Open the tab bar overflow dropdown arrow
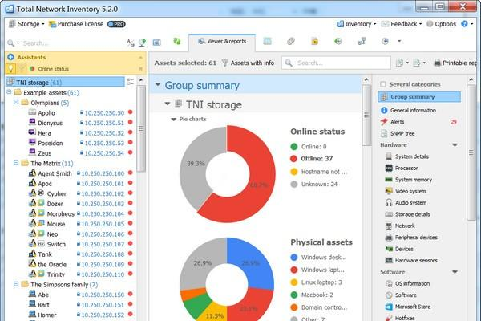This screenshot has width=481, height=321. click(399, 41)
